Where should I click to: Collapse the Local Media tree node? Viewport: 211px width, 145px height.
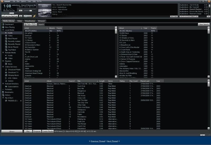pyautogui.click(x=3, y=30)
